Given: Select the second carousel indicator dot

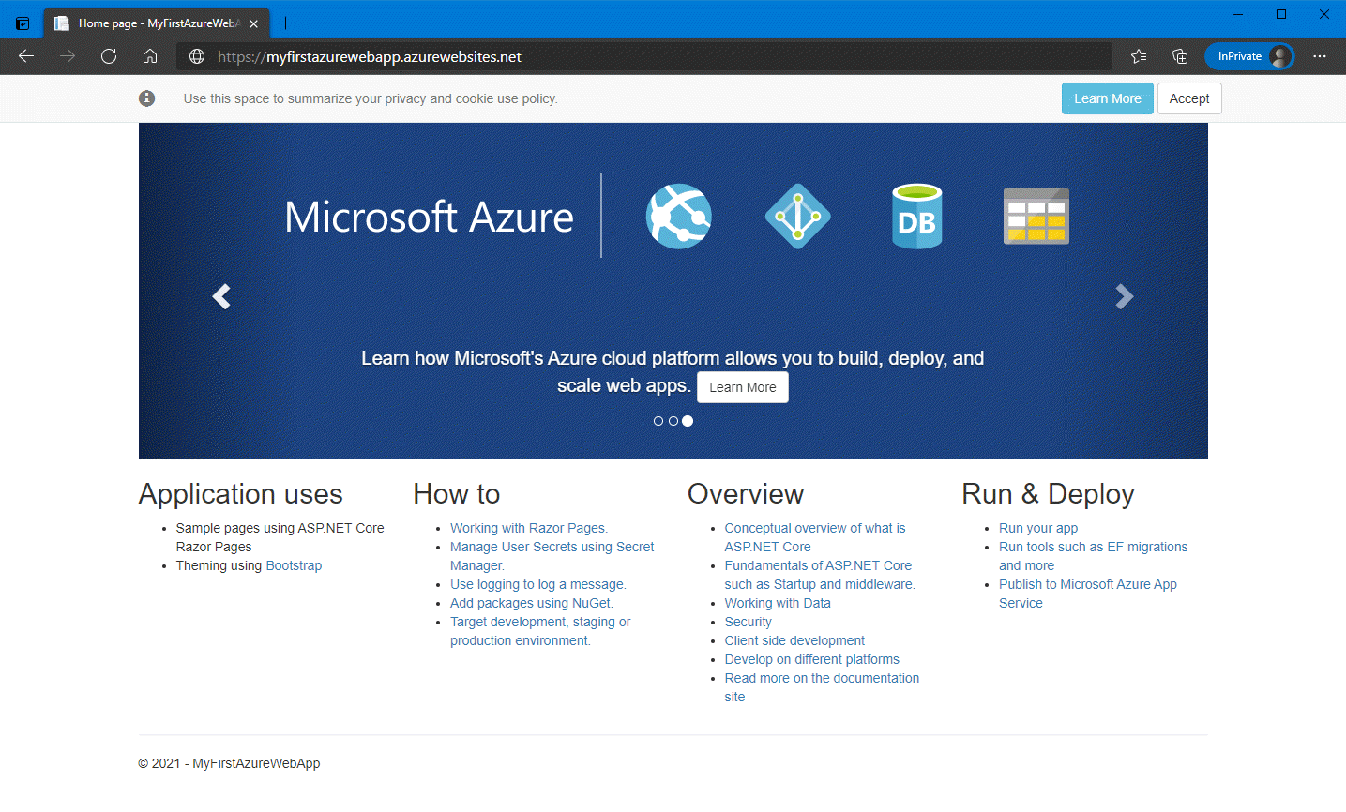Looking at the screenshot, I should point(673,421).
